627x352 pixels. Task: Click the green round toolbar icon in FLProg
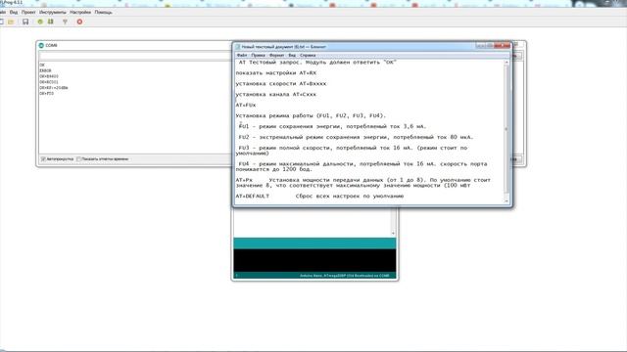point(40,22)
